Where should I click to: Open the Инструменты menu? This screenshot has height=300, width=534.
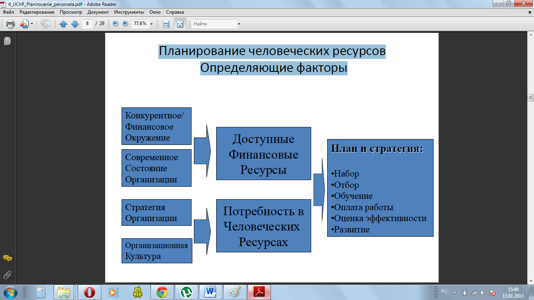pos(129,12)
